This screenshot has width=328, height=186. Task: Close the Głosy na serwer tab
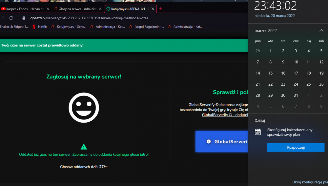coord(100,9)
